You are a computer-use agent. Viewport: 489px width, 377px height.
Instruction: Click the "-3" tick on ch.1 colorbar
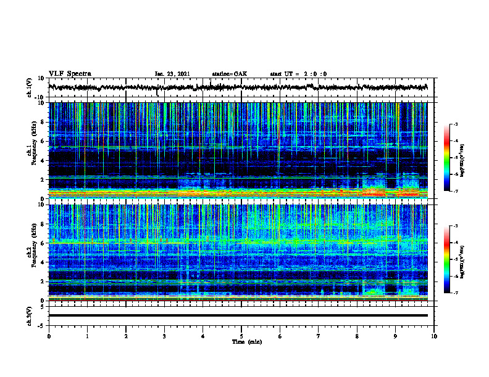(x=456, y=124)
